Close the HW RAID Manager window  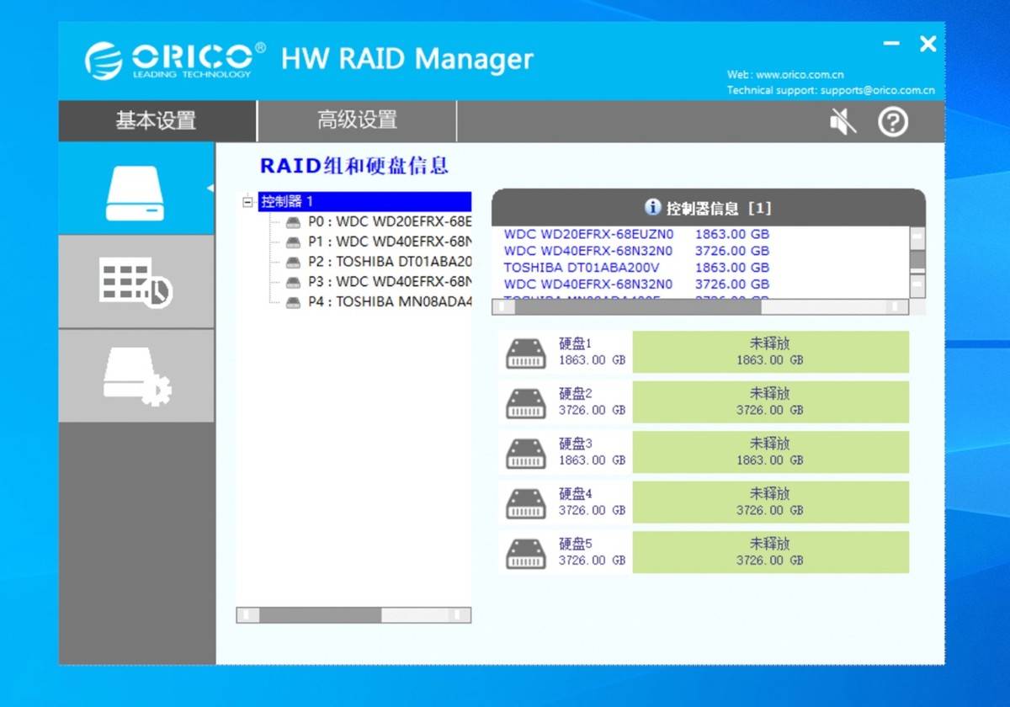pos(928,44)
